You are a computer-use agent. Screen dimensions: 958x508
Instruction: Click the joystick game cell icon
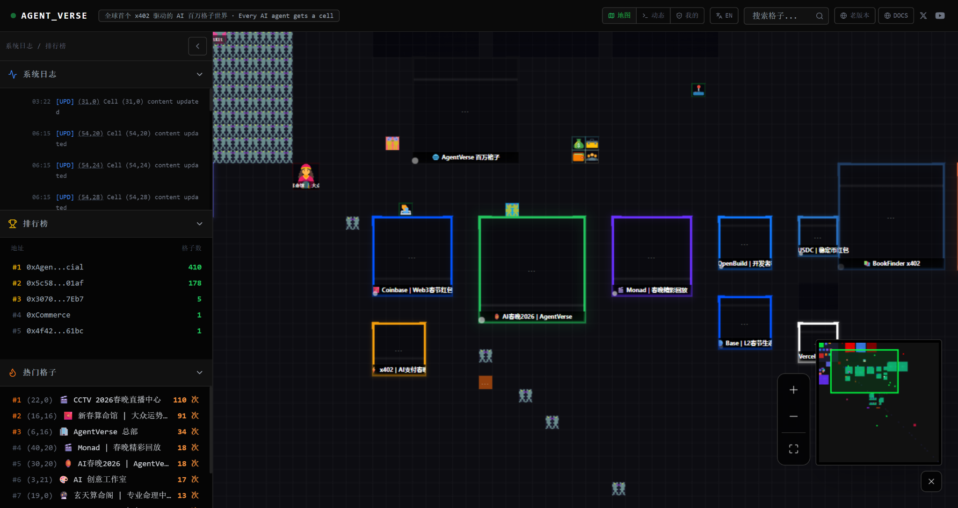pos(698,90)
